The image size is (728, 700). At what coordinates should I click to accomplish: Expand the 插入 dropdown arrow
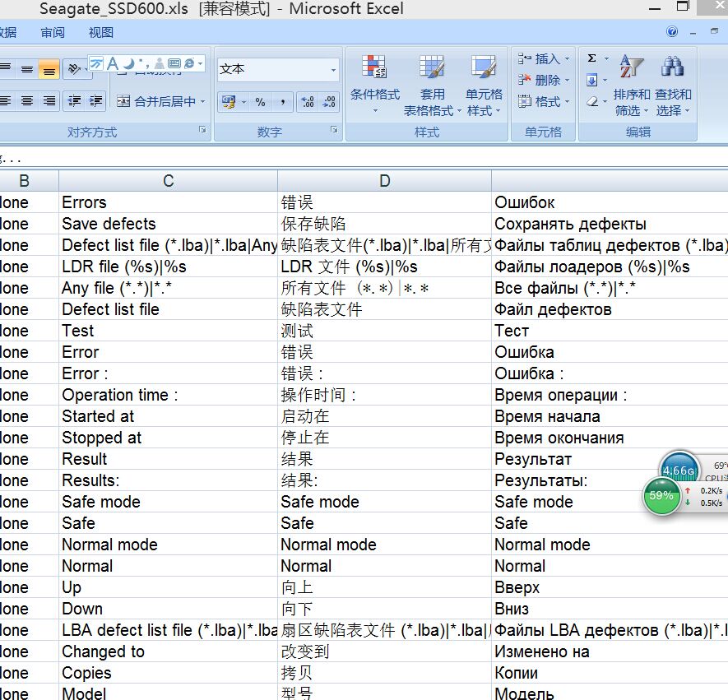pos(567,59)
